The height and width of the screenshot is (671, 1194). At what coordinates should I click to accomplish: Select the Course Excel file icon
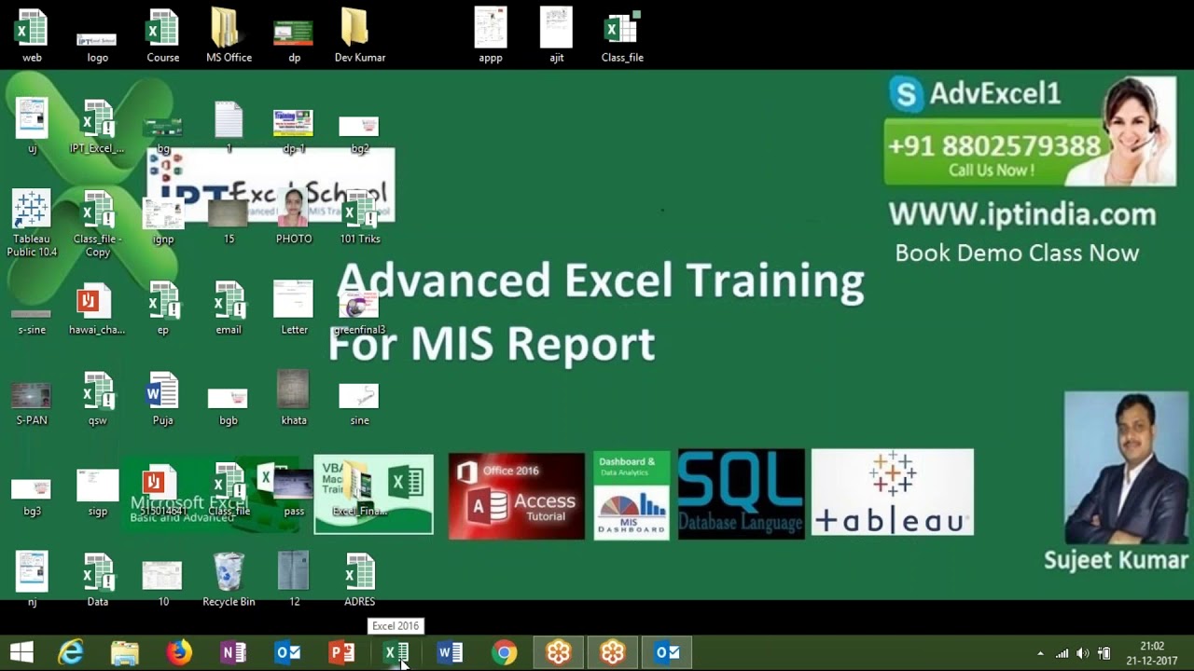[163, 35]
